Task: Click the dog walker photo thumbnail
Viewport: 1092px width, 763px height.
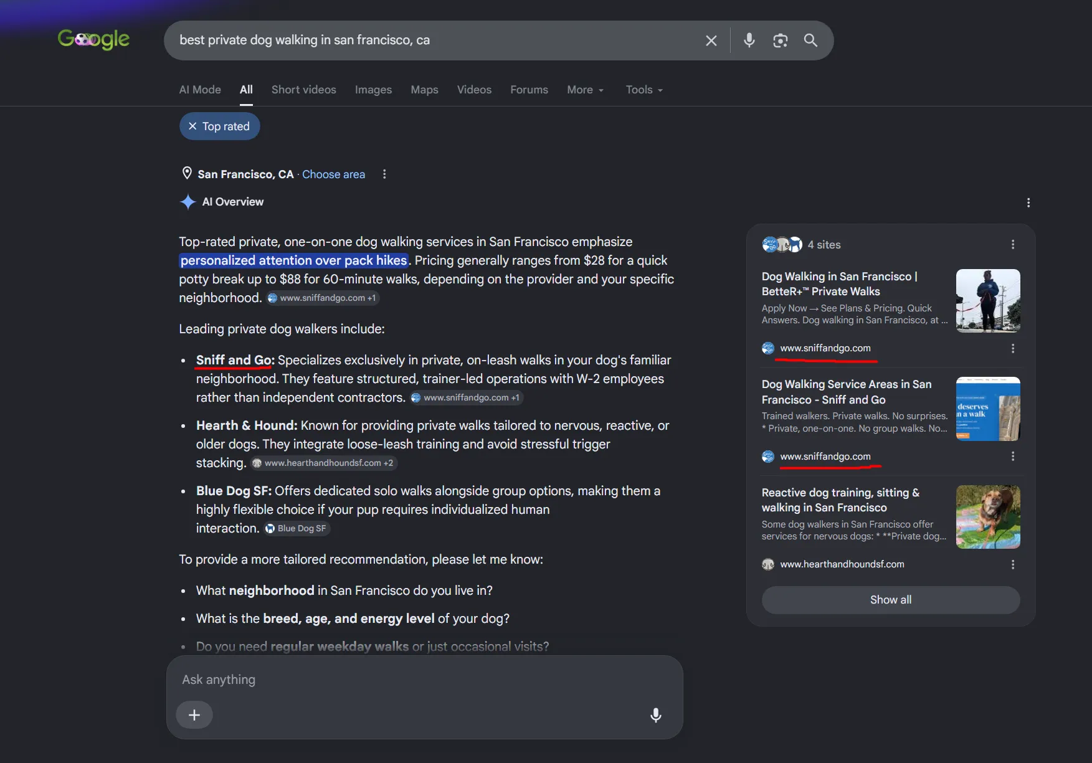Action: click(x=988, y=301)
